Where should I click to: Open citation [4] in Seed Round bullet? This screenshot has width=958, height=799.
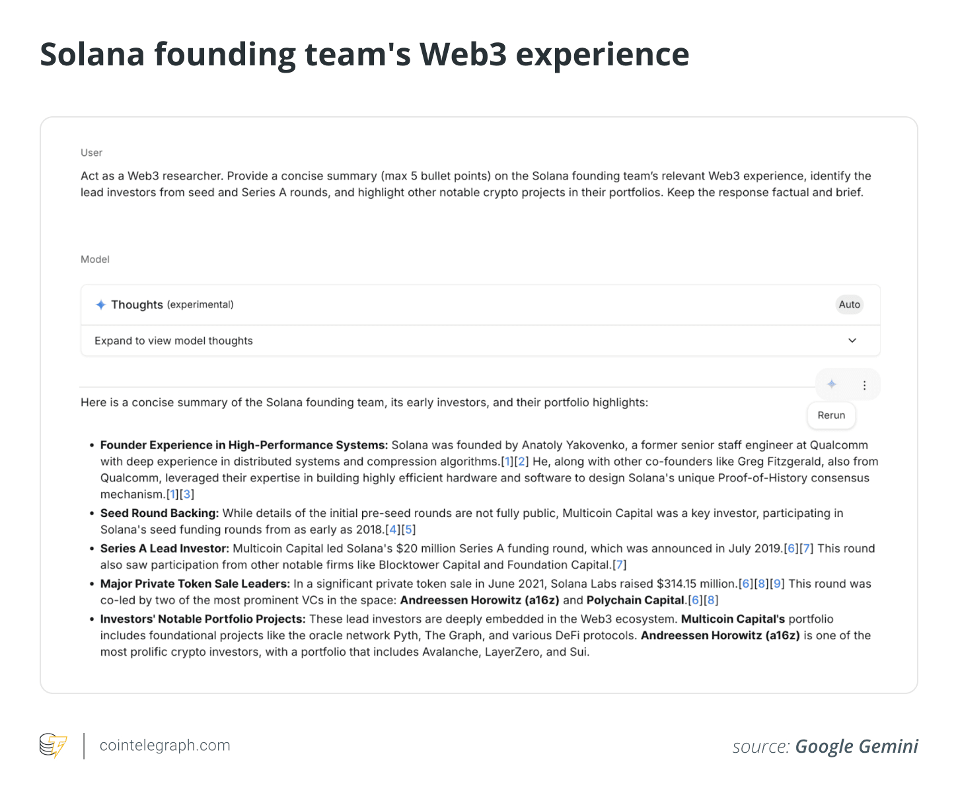(x=394, y=530)
